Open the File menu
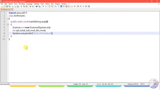This screenshot has width=160, height=90. (x=2, y=4)
